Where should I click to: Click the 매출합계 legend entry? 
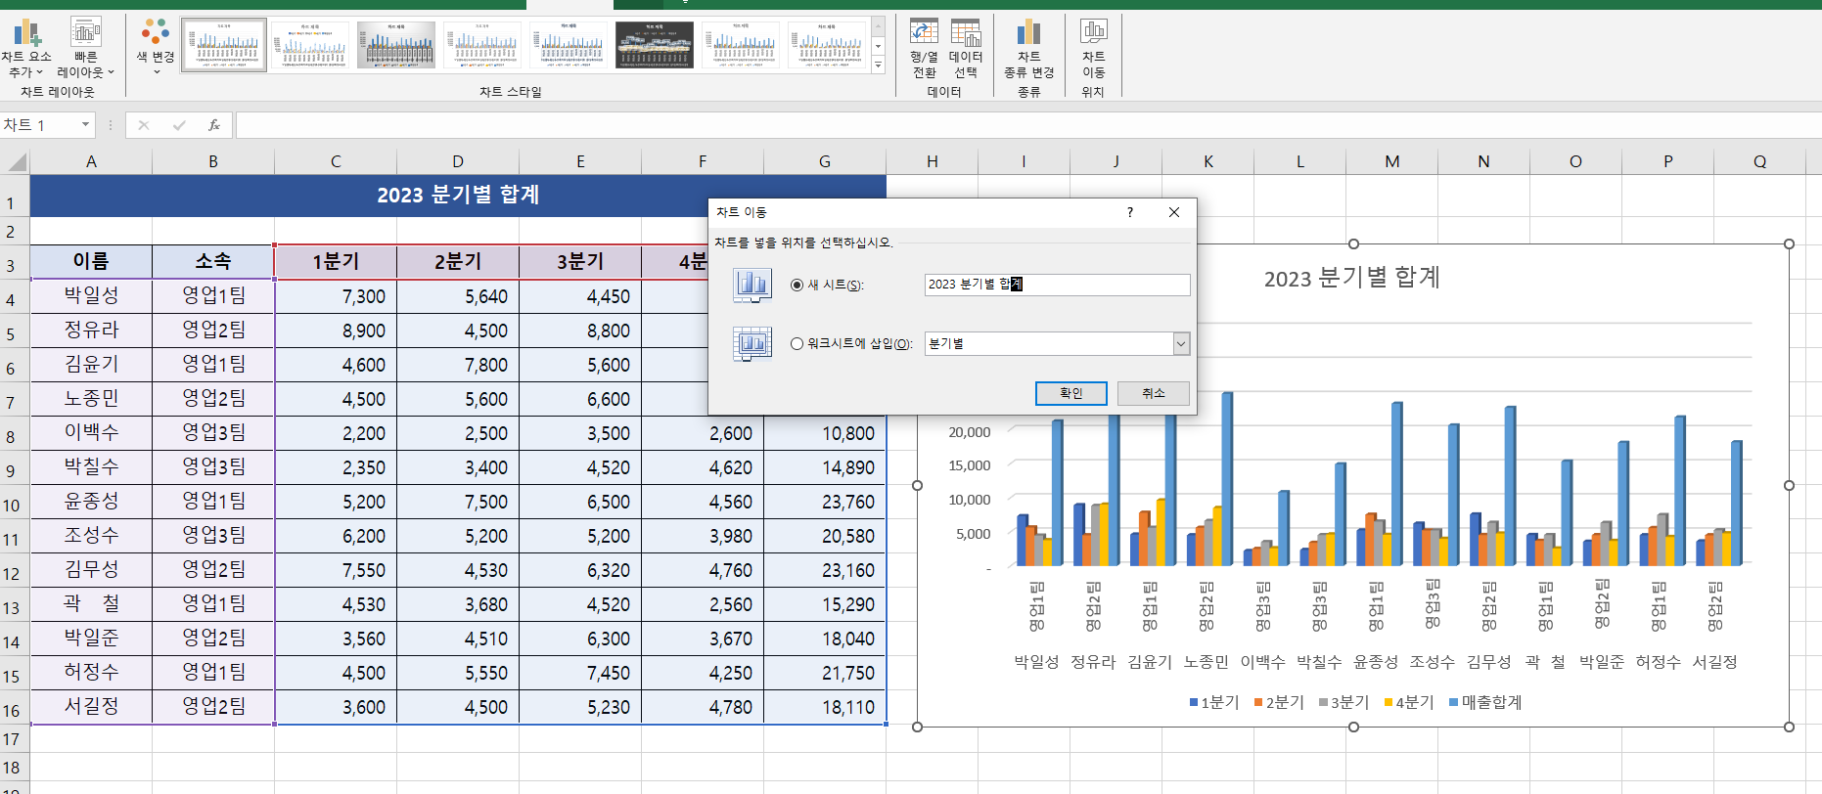point(1485,702)
